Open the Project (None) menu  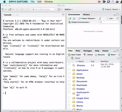click(x=111, y=9)
